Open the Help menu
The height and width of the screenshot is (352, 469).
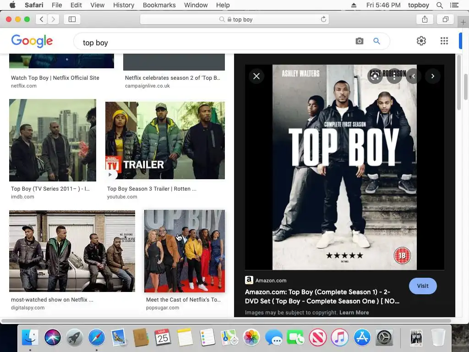(223, 5)
